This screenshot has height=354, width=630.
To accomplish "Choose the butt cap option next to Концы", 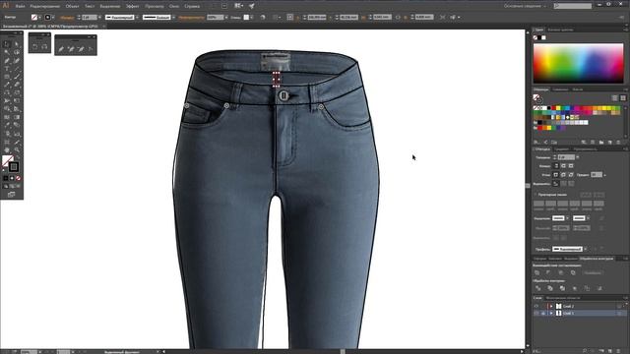I will coord(556,166).
